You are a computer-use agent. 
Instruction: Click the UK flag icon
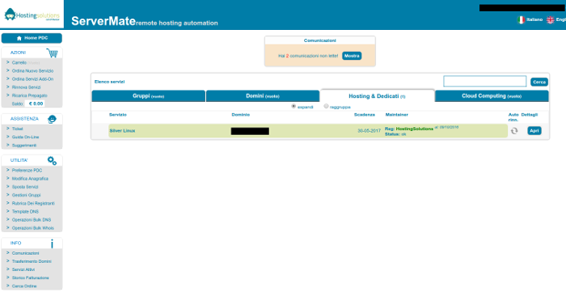[x=551, y=20]
